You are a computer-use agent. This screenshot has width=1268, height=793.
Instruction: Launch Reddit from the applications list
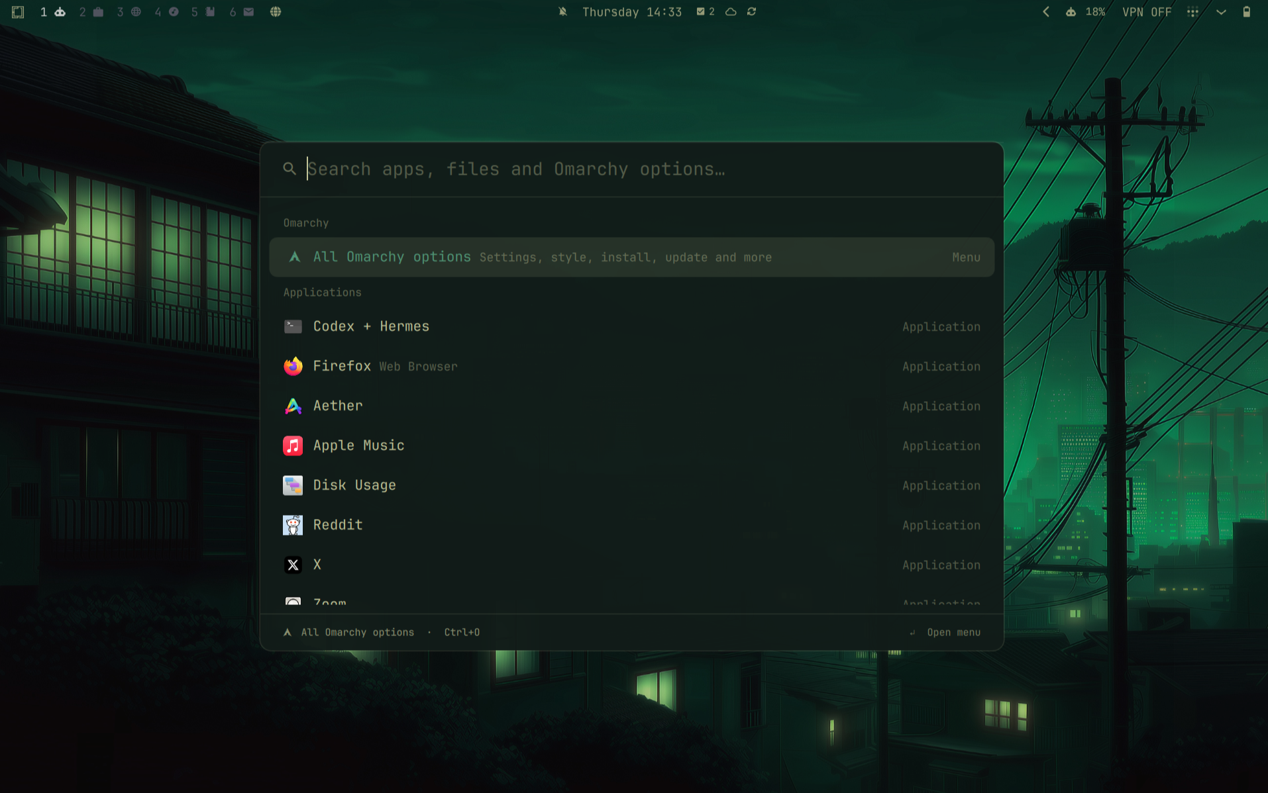coord(631,525)
